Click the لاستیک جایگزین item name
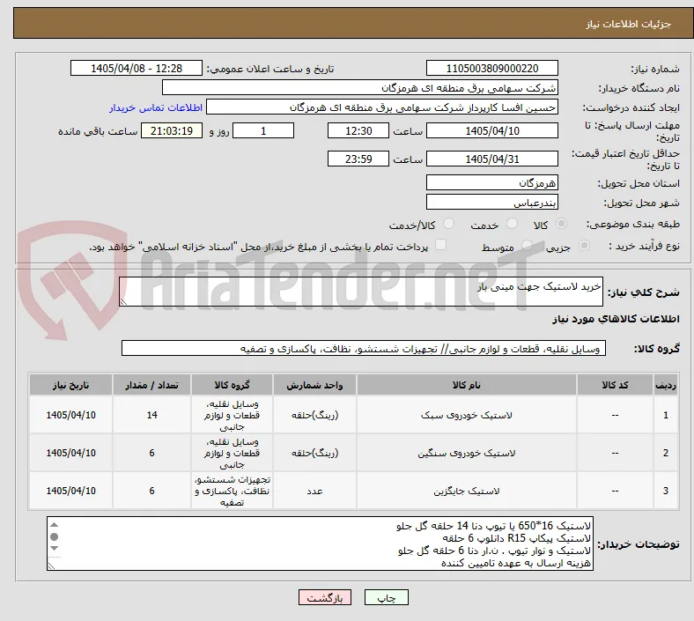Image resolution: width=694 pixels, height=621 pixels. click(467, 491)
